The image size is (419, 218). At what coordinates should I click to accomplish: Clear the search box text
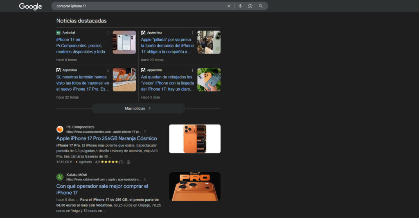click(x=229, y=6)
